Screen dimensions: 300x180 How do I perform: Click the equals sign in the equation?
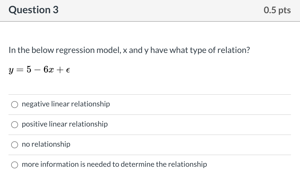(x=21, y=70)
